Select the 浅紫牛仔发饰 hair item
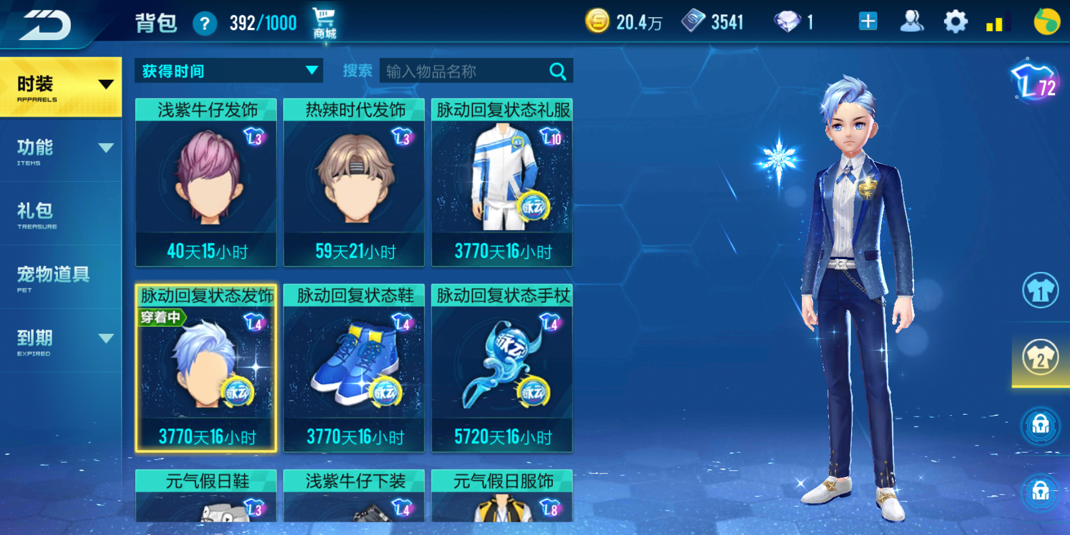Image resolution: width=1070 pixels, height=535 pixels. click(x=206, y=182)
